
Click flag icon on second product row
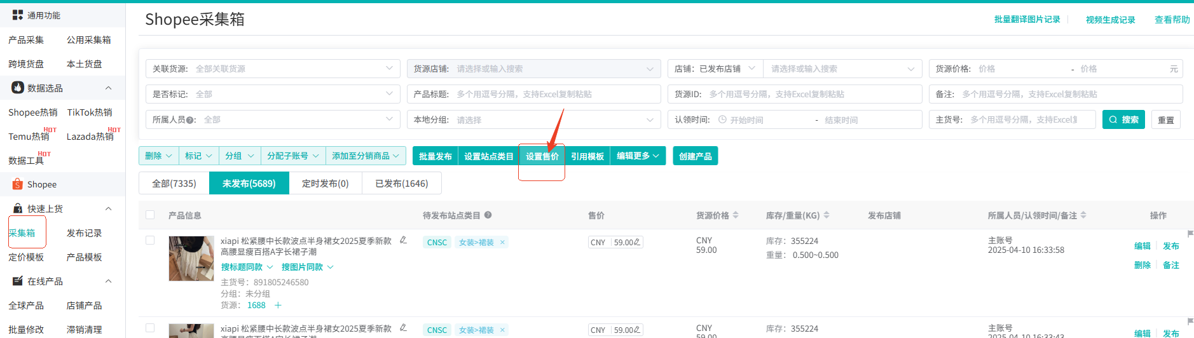[1190, 321]
